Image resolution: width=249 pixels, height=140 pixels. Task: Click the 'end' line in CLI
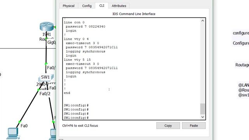click(67, 93)
